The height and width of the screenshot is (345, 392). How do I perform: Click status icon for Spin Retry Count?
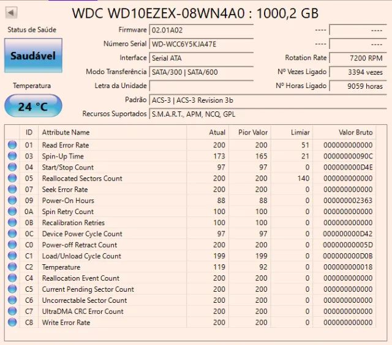tap(12, 212)
